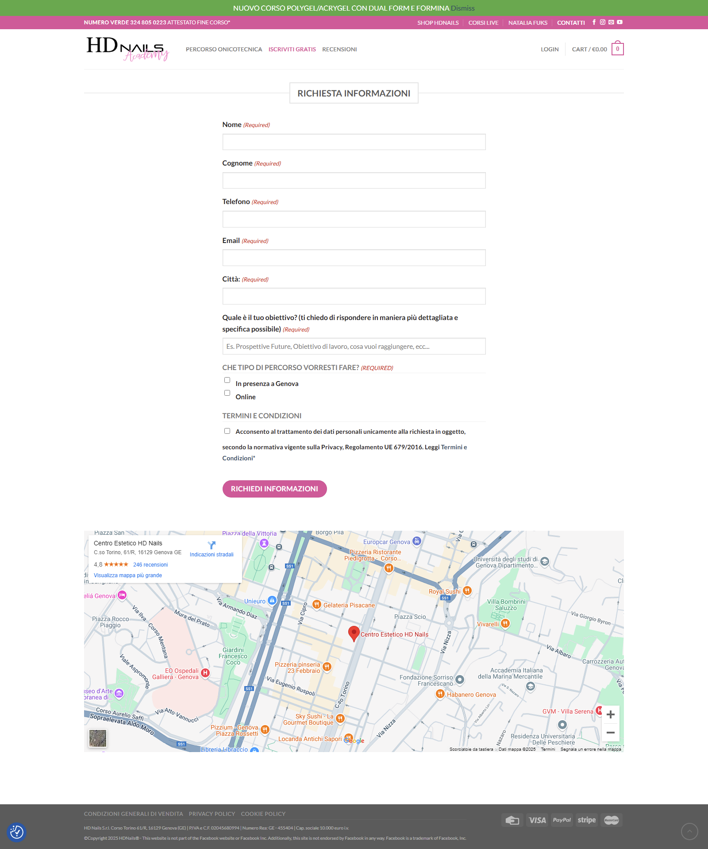Open the Facebook social icon in top bar
Viewport: 708px width, 849px height.
594,22
